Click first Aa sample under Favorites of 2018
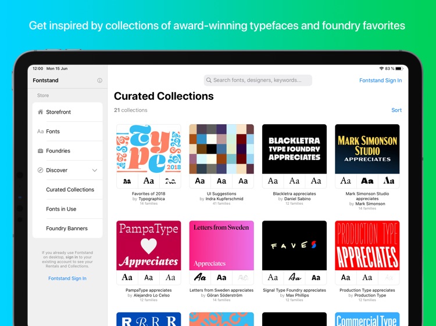436x326 pixels. [x=127, y=181]
